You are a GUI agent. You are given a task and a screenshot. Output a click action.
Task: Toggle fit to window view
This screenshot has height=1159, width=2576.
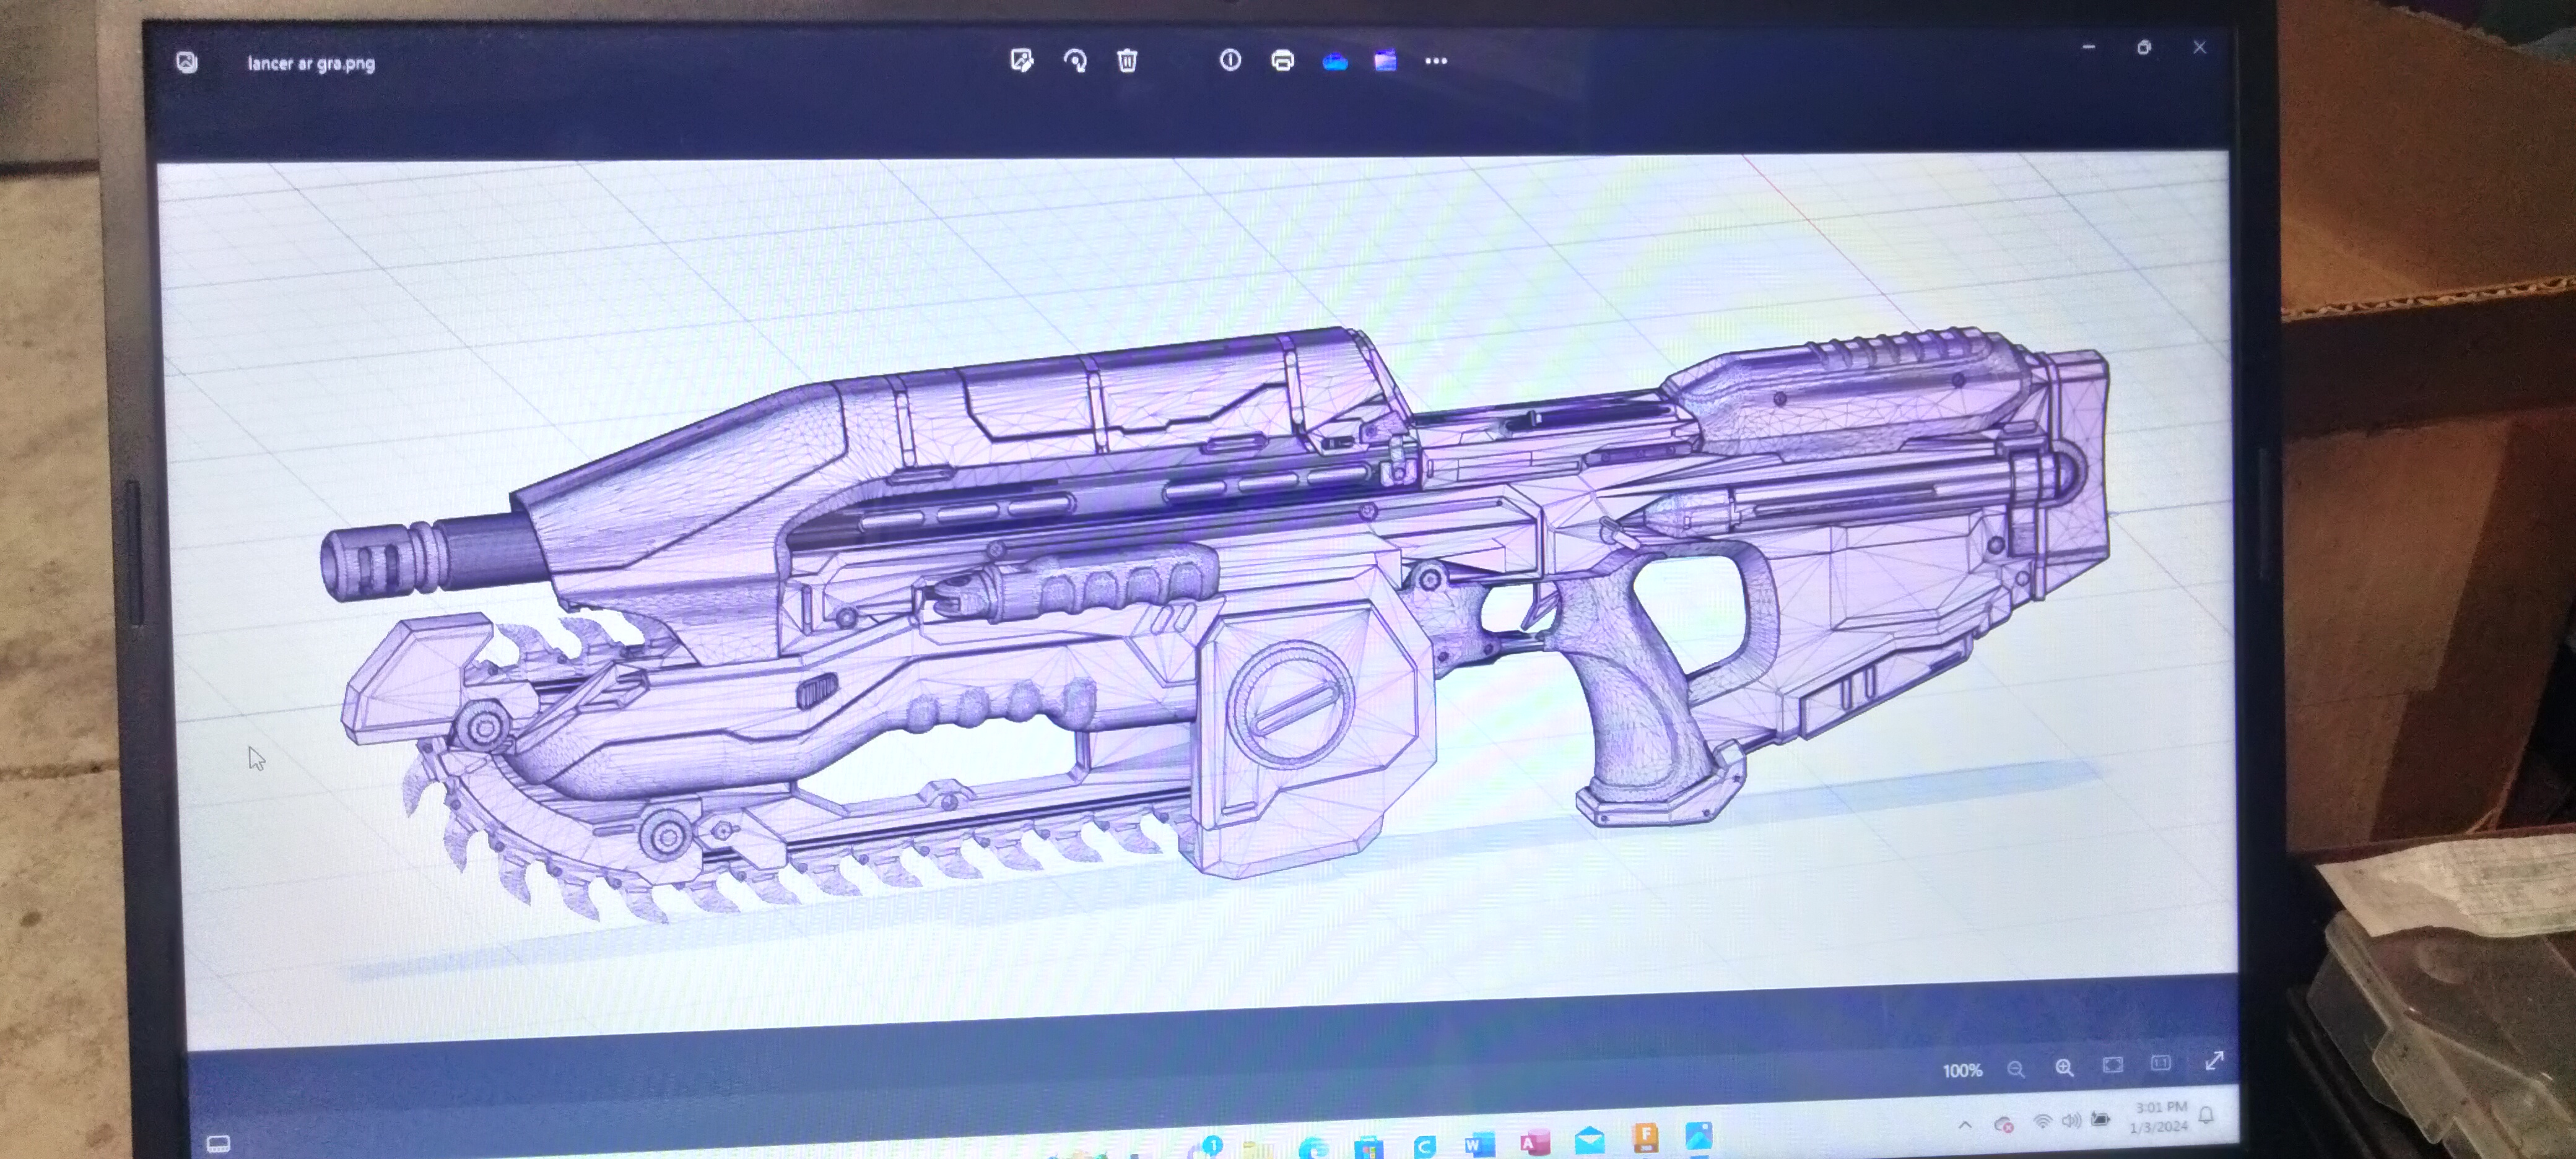click(x=2112, y=1065)
